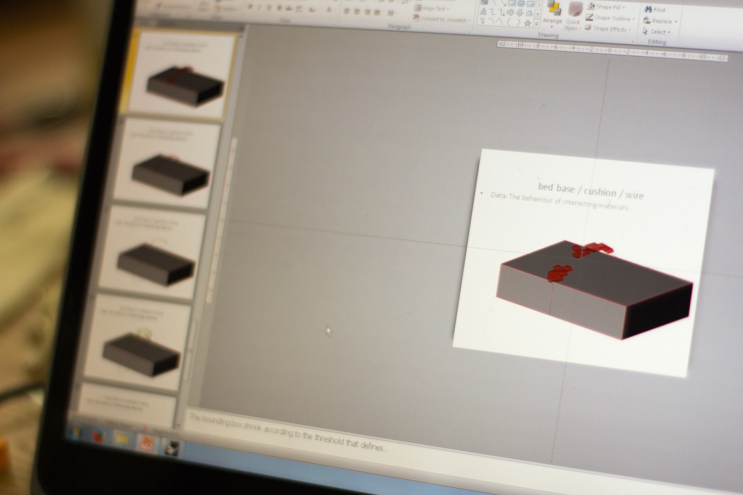The width and height of the screenshot is (743, 495).
Task: Select the oval shape
Action: (x=521, y=4)
